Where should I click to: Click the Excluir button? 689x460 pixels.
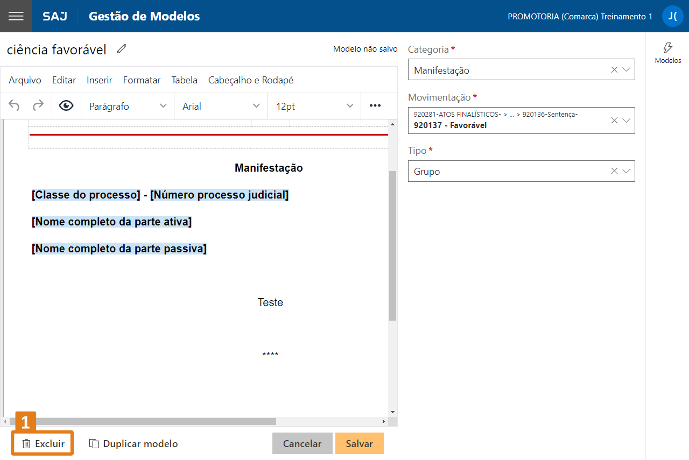43,444
